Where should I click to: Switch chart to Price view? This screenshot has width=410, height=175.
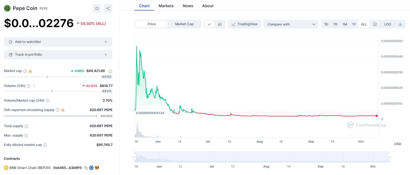point(152,24)
